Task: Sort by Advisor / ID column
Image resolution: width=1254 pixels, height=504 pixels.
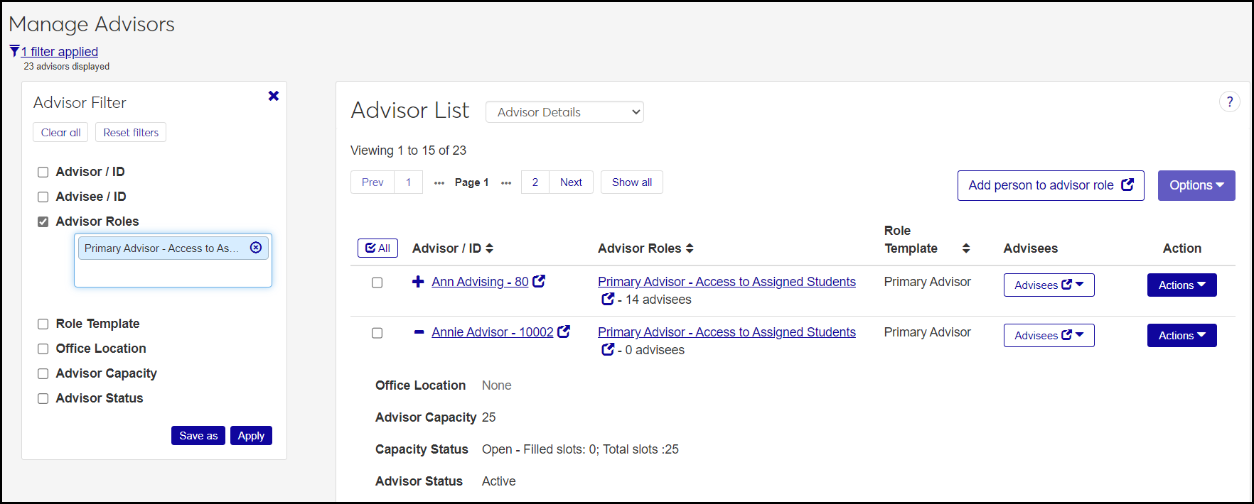Action: coord(490,248)
